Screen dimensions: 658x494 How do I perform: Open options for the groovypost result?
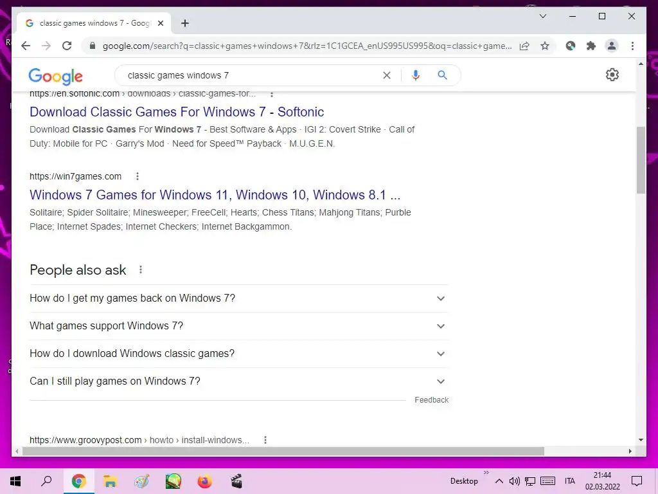(265, 440)
